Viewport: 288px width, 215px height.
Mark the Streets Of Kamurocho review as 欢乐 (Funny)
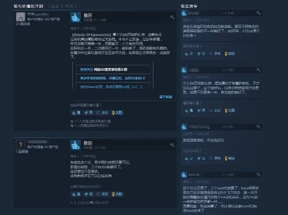[x=102, y=112]
